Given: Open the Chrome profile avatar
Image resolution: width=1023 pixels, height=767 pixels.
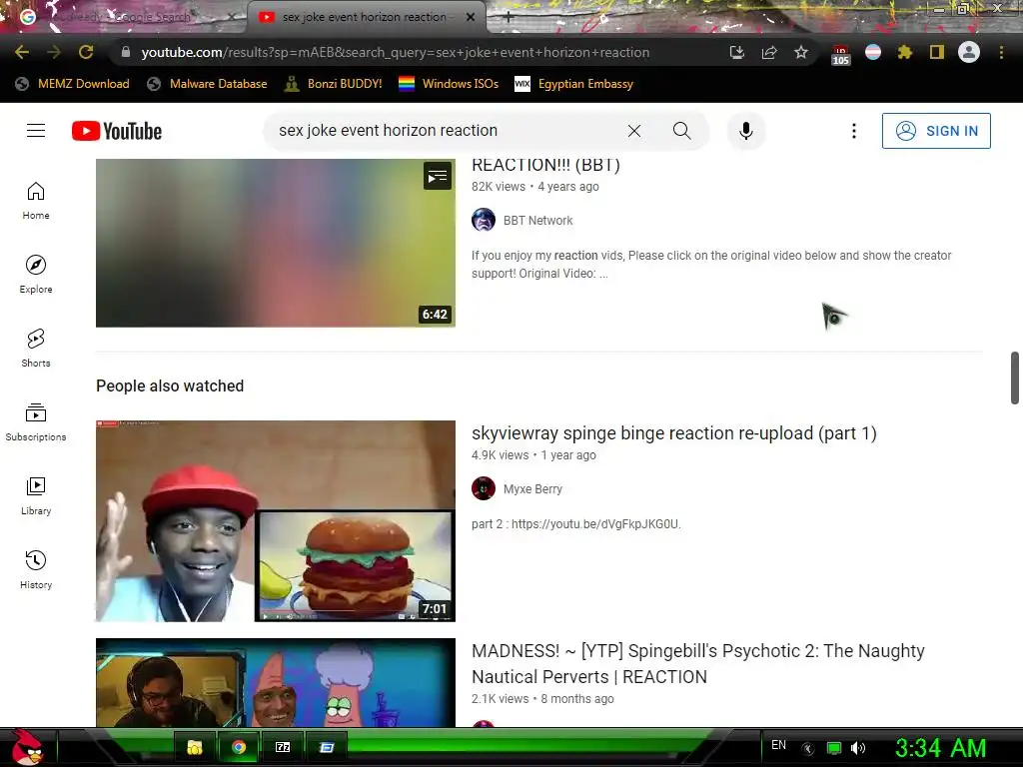Looking at the screenshot, I should [x=969, y=52].
